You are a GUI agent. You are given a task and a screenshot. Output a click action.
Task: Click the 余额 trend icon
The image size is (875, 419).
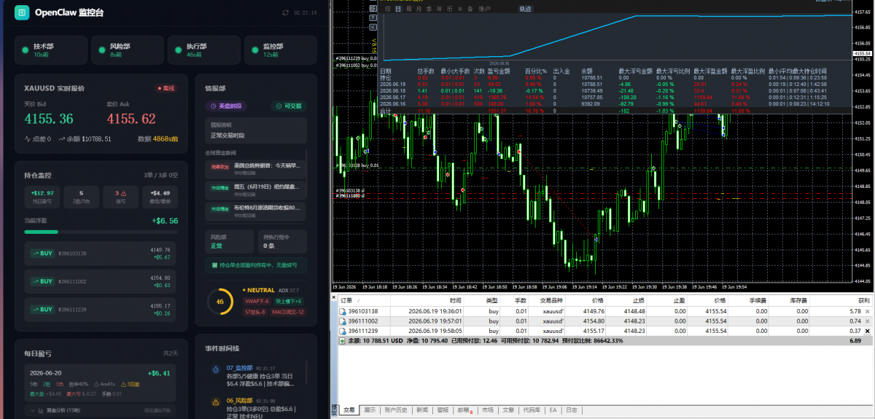click(62, 138)
